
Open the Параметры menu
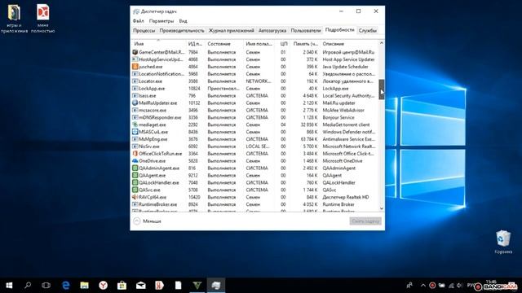(161, 21)
